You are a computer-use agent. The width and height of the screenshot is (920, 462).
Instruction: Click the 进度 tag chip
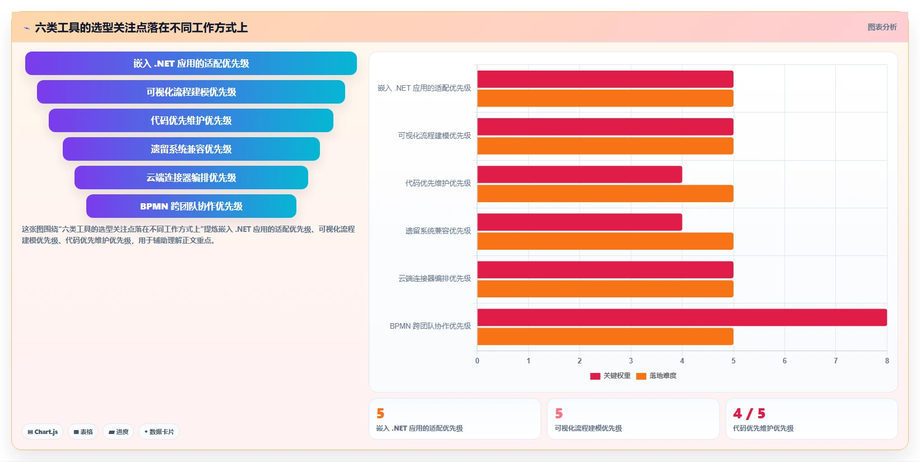(x=118, y=432)
